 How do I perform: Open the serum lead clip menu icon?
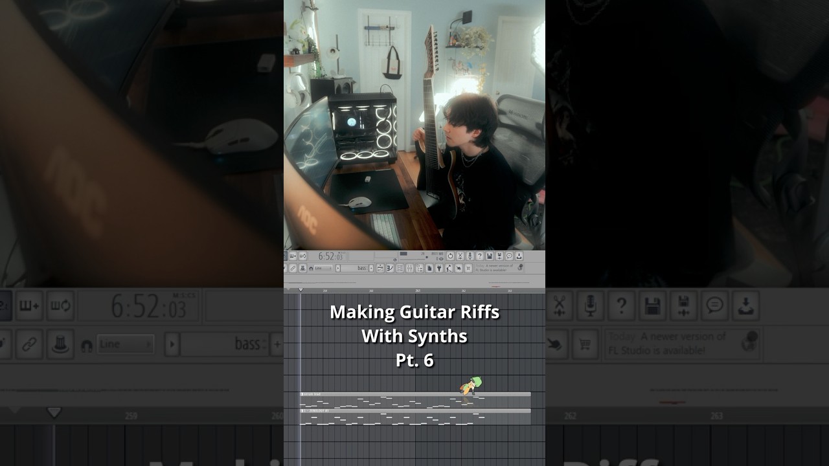(302, 394)
